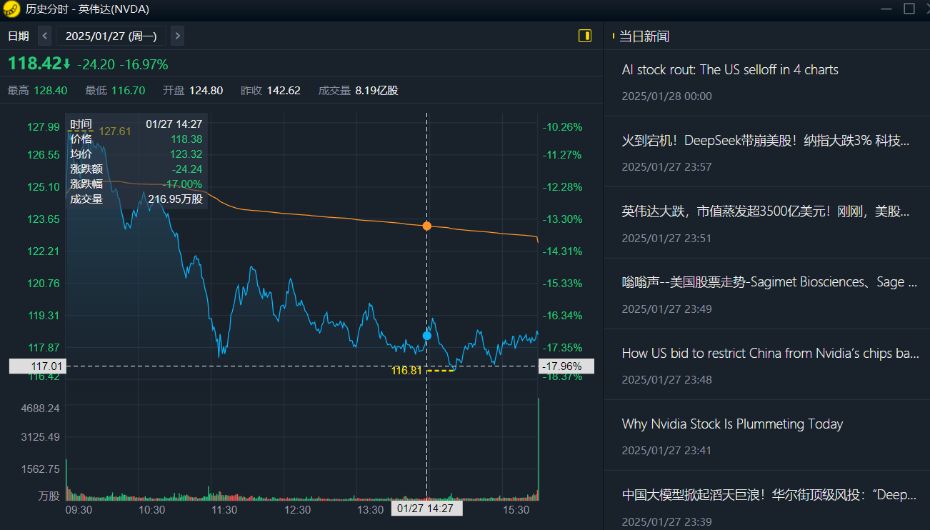Open news 'How US bid to restrict China from Nvidia's chips'
Image resolution: width=930 pixels, height=530 pixels.
770,353
